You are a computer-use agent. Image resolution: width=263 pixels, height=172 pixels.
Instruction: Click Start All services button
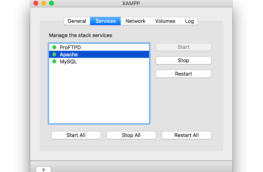point(76,135)
